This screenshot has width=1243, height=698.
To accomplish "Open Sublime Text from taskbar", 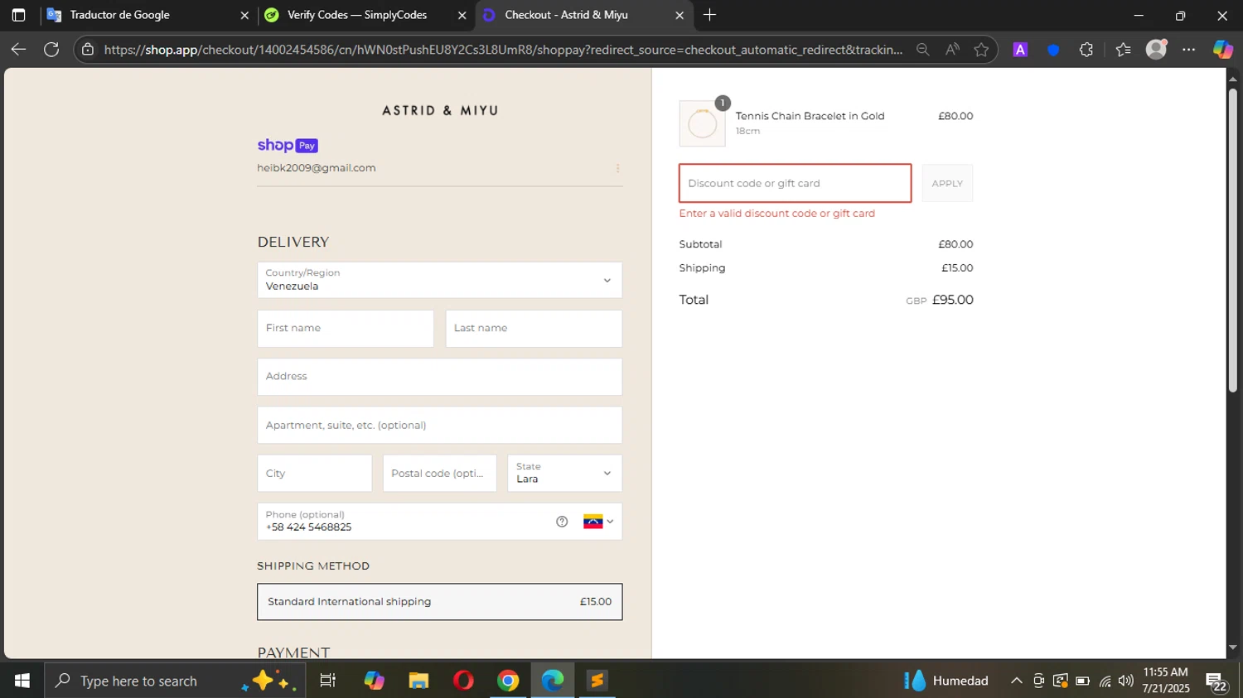I will 597,681.
